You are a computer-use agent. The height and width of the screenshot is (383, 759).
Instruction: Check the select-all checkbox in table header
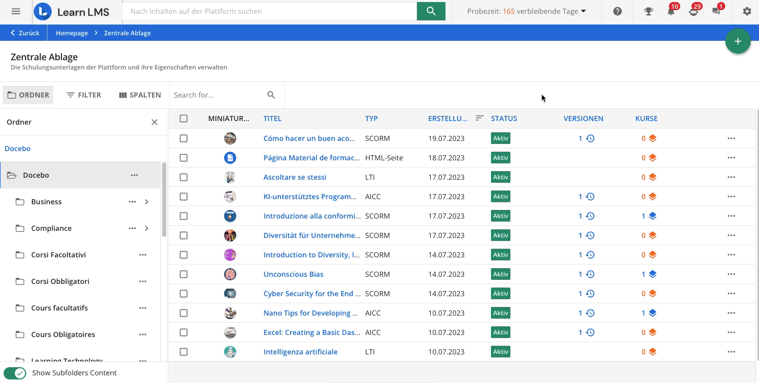tap(184, 118)
